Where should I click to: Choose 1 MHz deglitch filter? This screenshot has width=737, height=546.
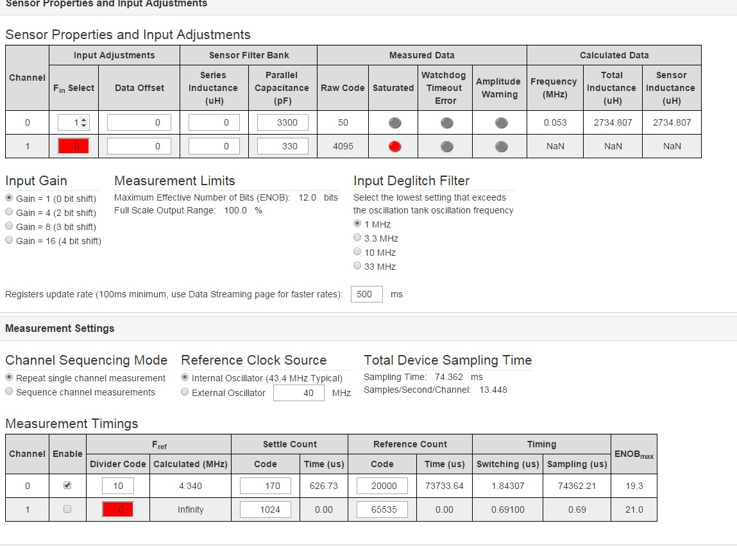(357, 224)
